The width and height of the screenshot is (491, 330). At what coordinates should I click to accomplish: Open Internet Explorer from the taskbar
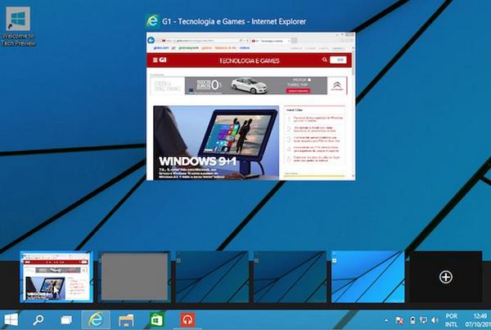point(96,319)
